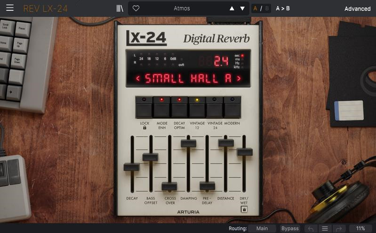Toggle the DECAY OPTIM button
This screenshot has width=376, height=233.
pos(179,107)
